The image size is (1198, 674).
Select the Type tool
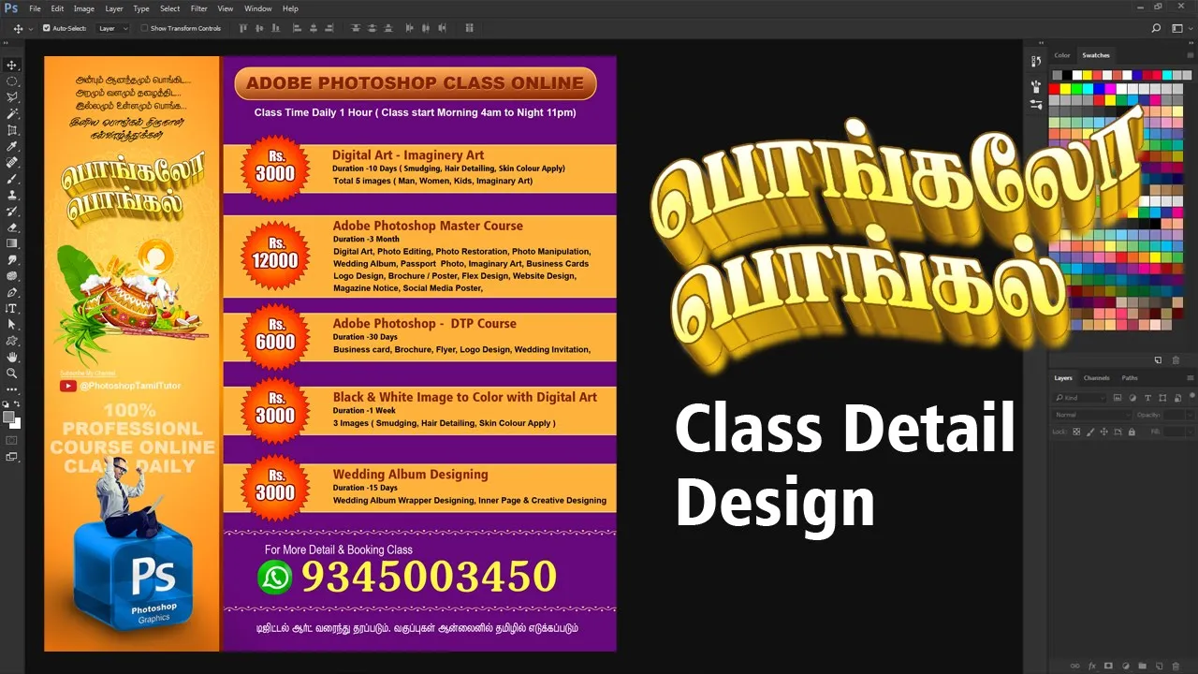[x=12, y=307]
